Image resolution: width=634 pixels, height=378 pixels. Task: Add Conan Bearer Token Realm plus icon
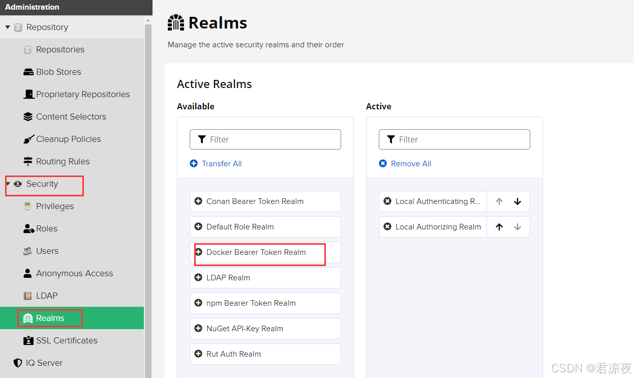[x=199, y=201]
